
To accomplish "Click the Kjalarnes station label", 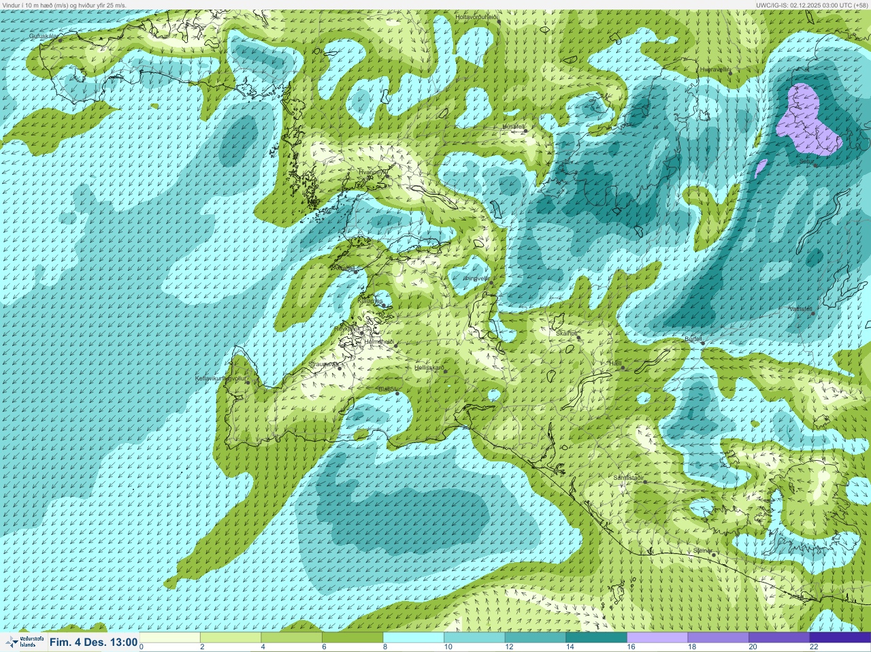I will (x=371, y=301).
